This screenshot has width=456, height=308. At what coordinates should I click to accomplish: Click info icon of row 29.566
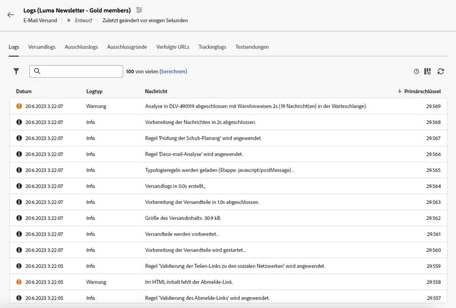[19, 154]
